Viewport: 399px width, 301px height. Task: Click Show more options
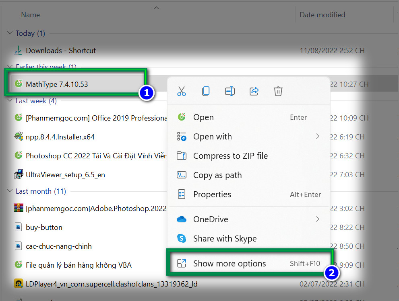click(x=249, y=263)
